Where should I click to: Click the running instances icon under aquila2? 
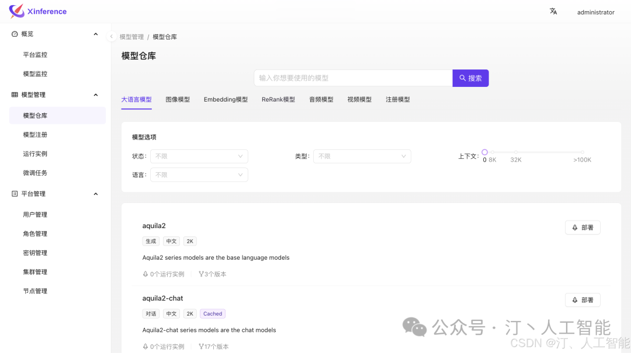click(145, 274)
